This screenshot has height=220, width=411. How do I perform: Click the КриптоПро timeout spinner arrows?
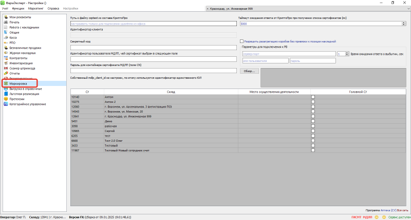point(404,24)
